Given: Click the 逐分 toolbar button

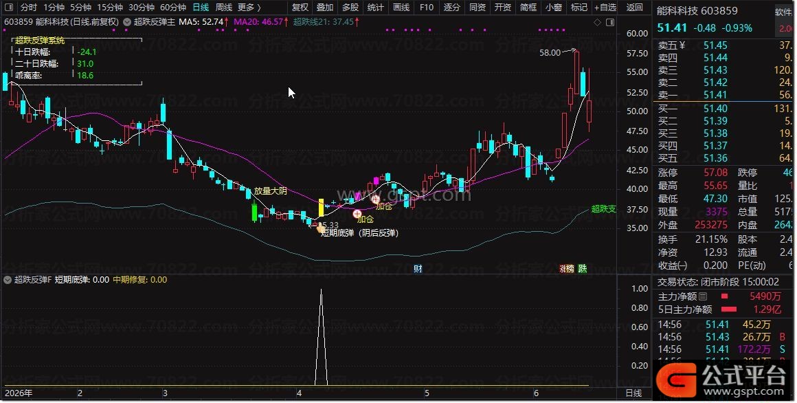Looking at the screenshot, I should tap(452, 7).
